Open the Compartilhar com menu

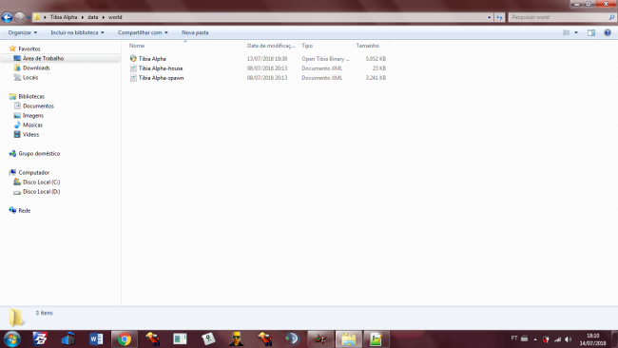pos(143,32)
